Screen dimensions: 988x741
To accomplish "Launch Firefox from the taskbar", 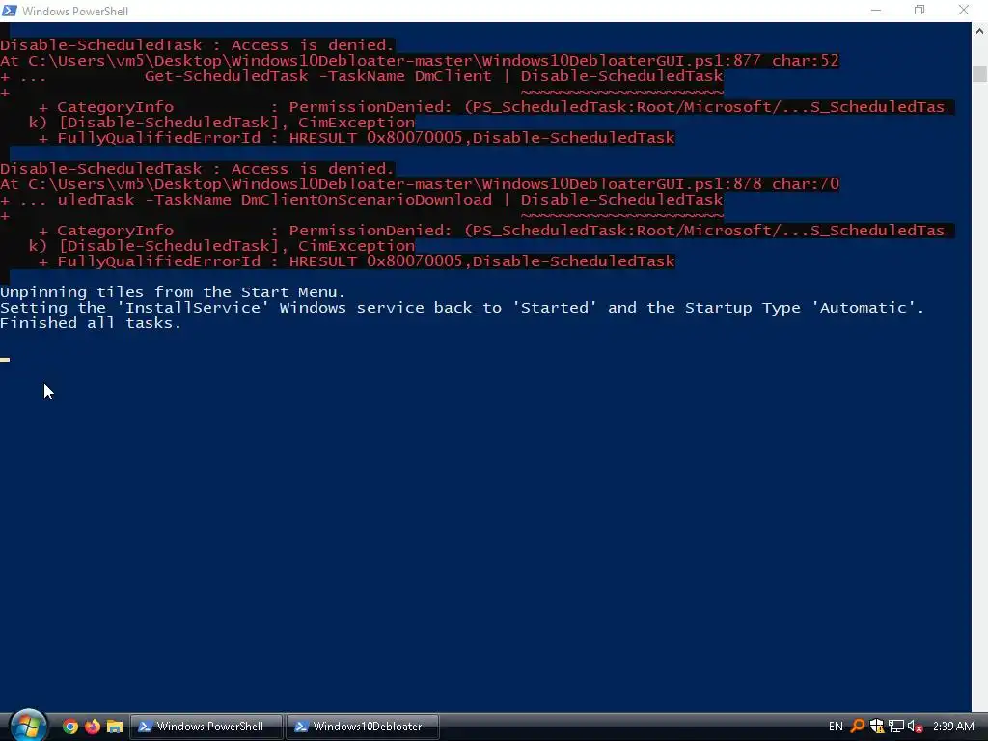I will 92,727.
